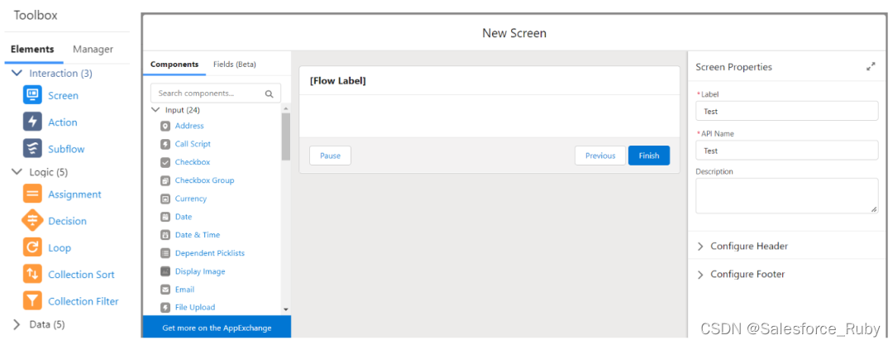
Task: Click the Decision diamond icon
Action: pyautogui.click(x=32, y=221)
